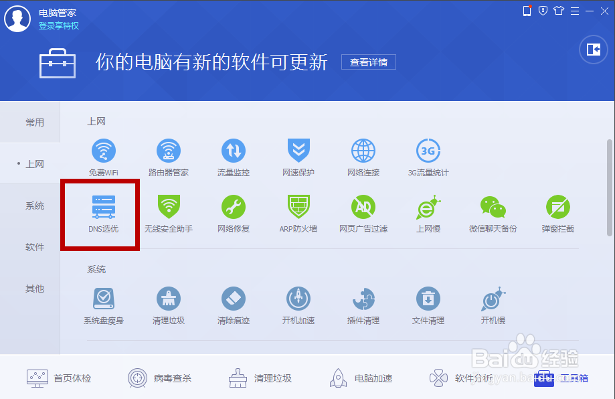Viewport: 615px width, 399px height.
Task: Launch the 开机慢 tool
Action: point(493,306)
